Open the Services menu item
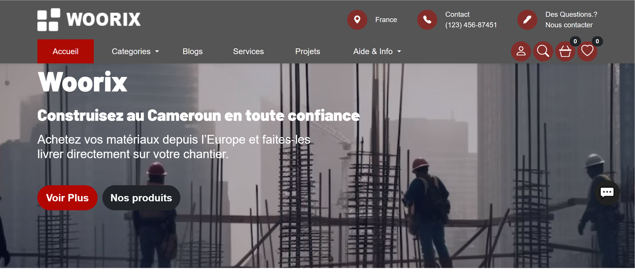 (x=248, y=52)
